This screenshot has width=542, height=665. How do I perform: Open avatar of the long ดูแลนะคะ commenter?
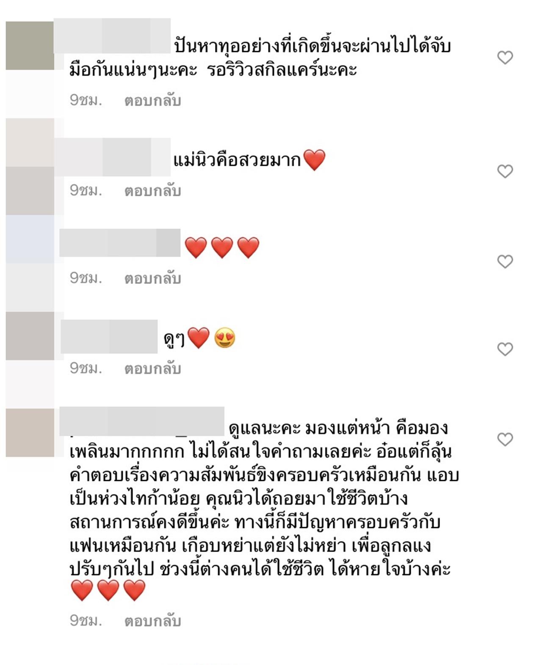click(x=30, y=432)
